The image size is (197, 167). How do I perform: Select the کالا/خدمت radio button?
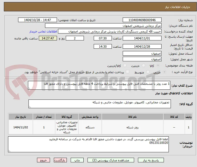pyautogui.click(x=125, y=65)
